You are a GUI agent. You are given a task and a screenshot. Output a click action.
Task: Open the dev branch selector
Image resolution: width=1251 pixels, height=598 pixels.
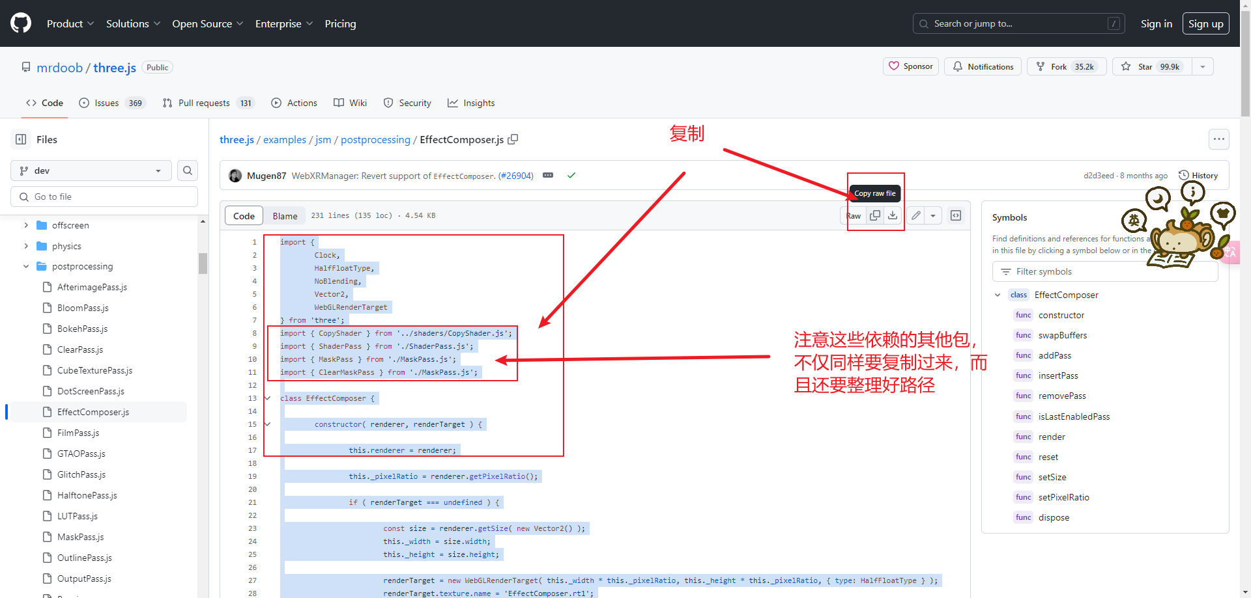coord(90,170)
